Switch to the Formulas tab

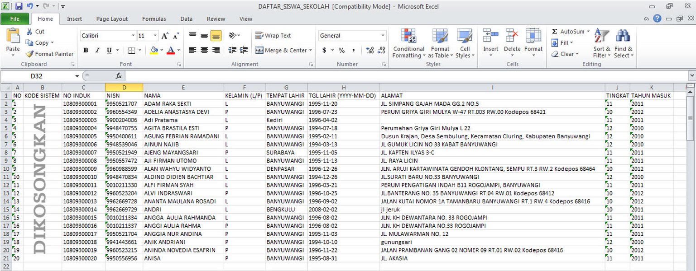point(154,19)
